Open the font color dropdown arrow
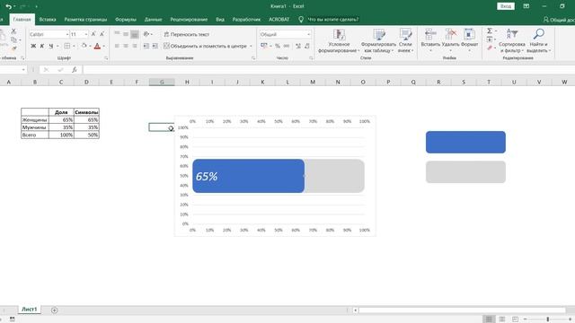 (104, 46)
